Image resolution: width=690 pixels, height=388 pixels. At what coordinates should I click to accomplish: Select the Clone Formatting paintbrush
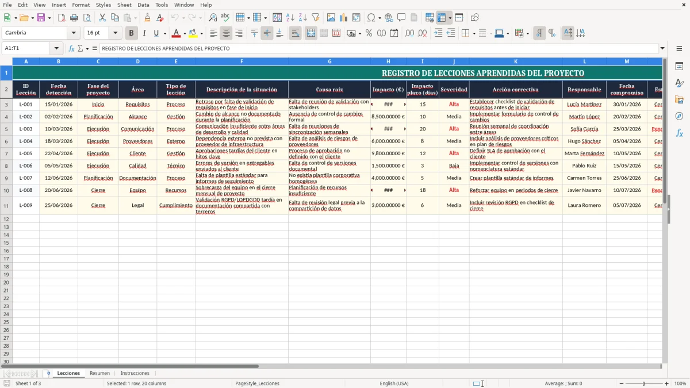148,18
